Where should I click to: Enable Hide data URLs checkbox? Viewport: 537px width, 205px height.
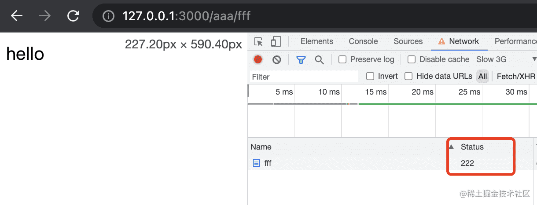click(408, 76)
